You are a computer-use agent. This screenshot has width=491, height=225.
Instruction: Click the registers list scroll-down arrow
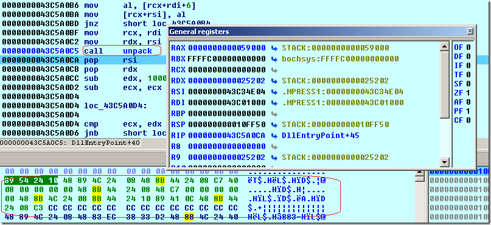click(x=445, y=162)
